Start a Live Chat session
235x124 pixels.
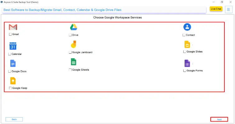[216, 9]
